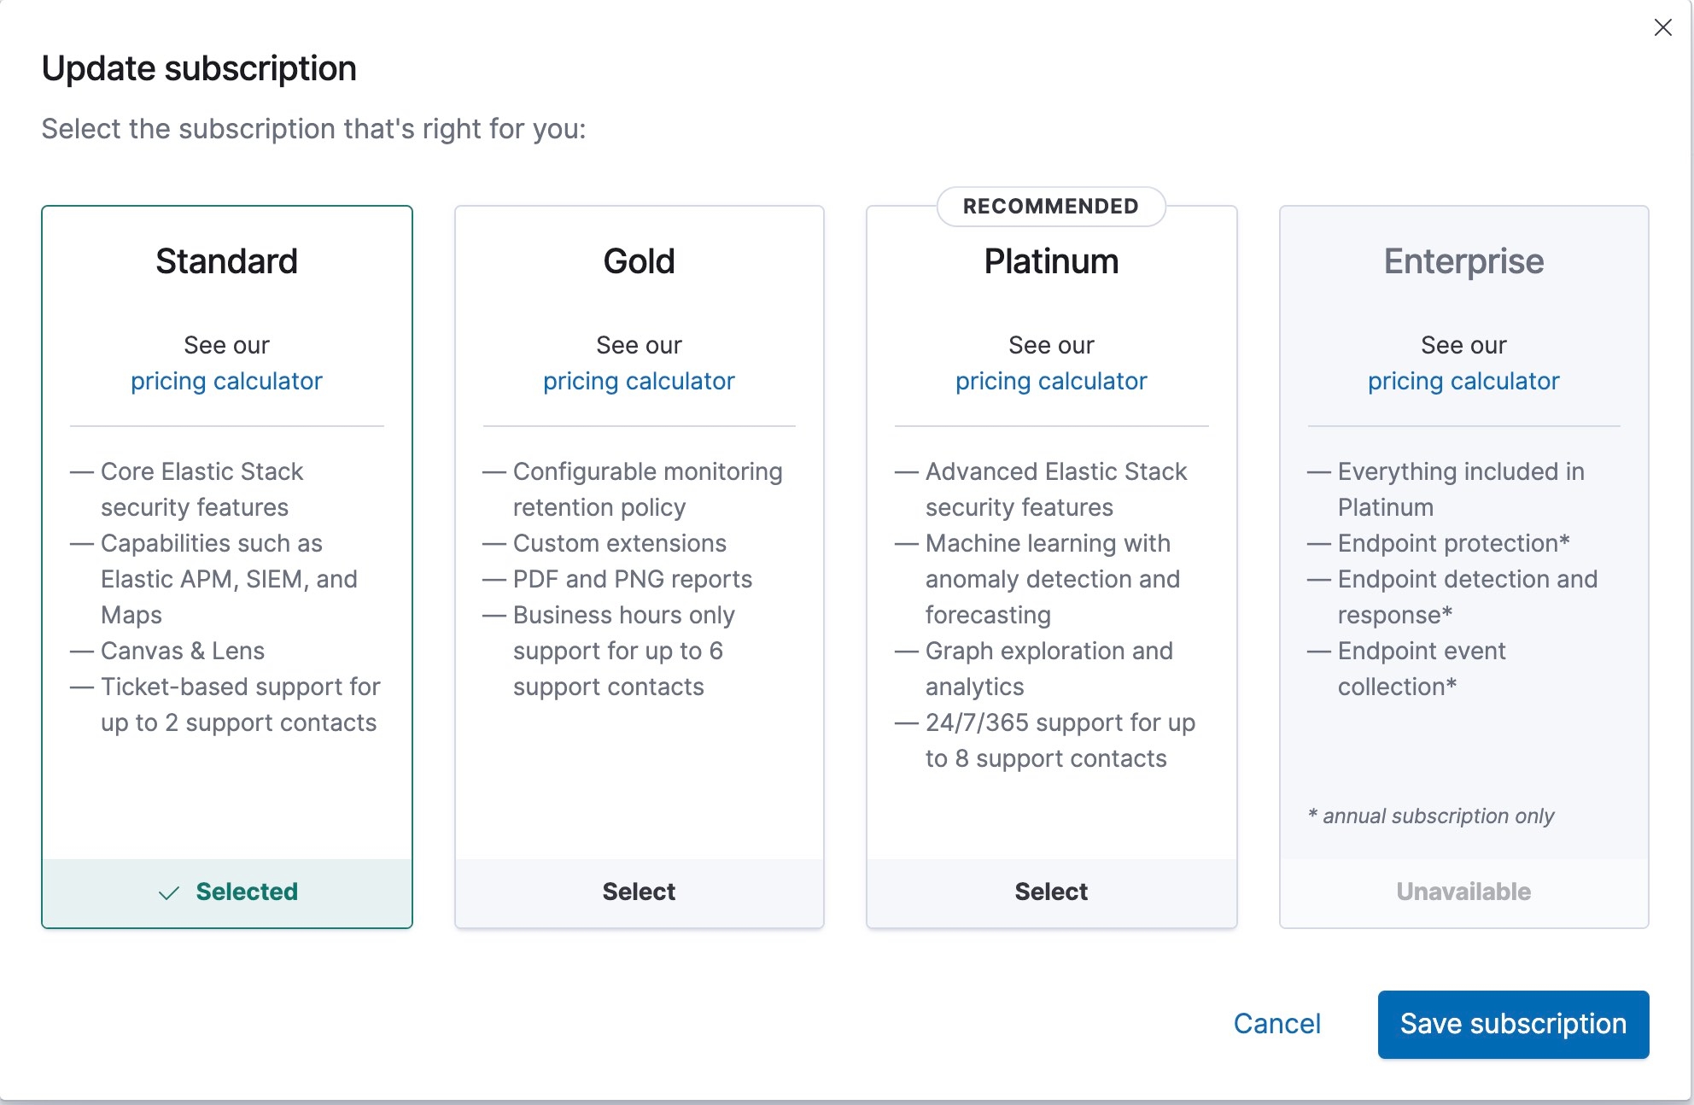Click the Standard plan Selected indicator
This screenshot has width=1694, height=1105.
(227, 890)
